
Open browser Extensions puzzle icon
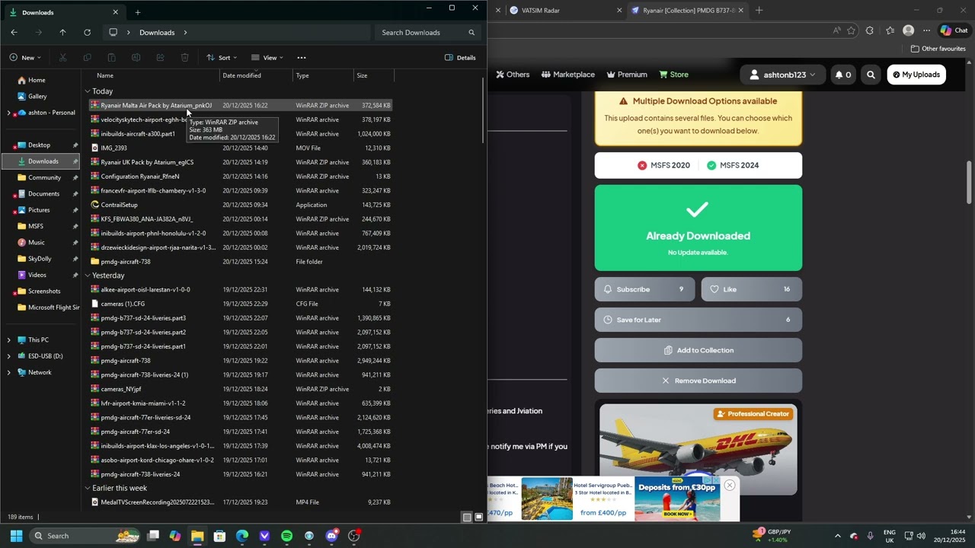coord(870,30)
